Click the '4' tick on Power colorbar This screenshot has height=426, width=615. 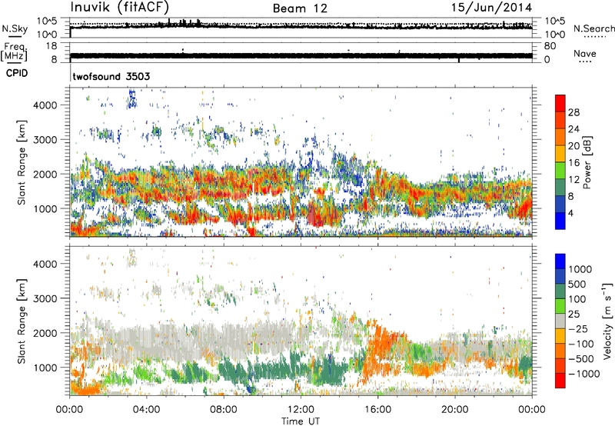tap(571, 213)
